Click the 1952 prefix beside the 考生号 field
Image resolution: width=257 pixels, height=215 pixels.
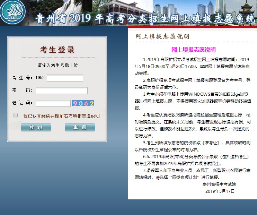click(40, 78)
